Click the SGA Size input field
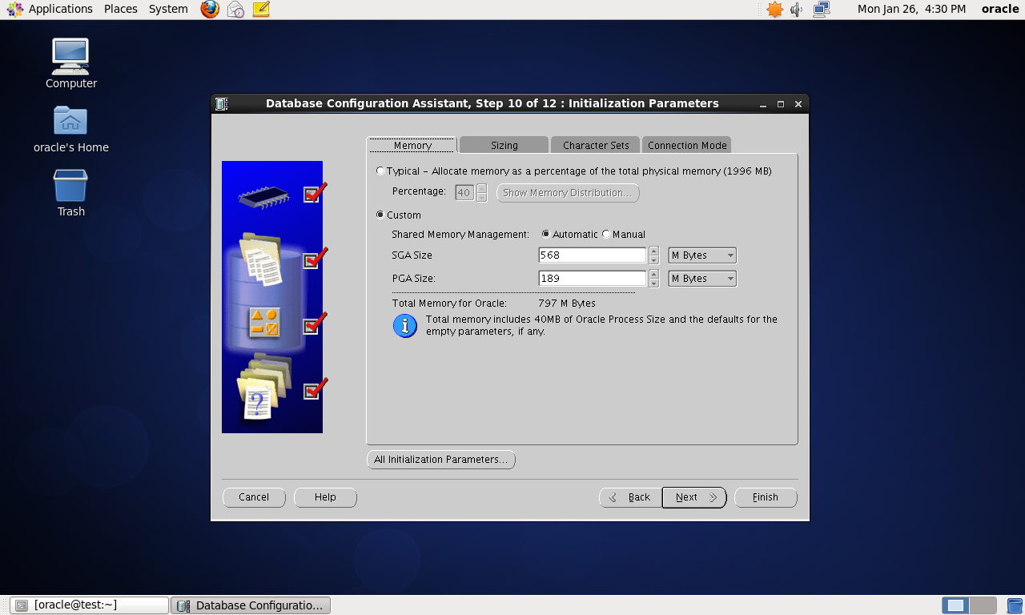Viewport: 1025px width, 615px height. (x=593, y=255)
